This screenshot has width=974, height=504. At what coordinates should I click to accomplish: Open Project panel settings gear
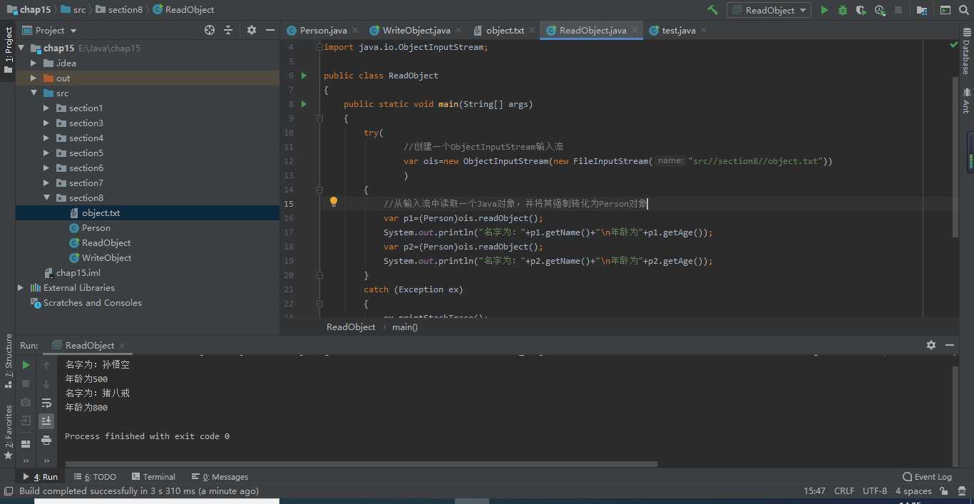click(252, 30)
